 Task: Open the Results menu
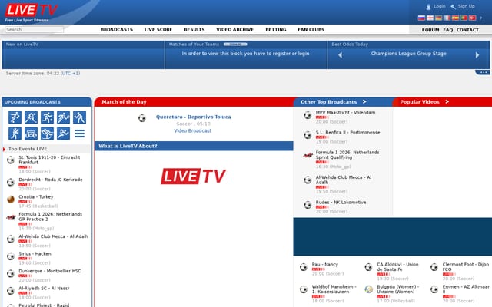pos(194,29)
